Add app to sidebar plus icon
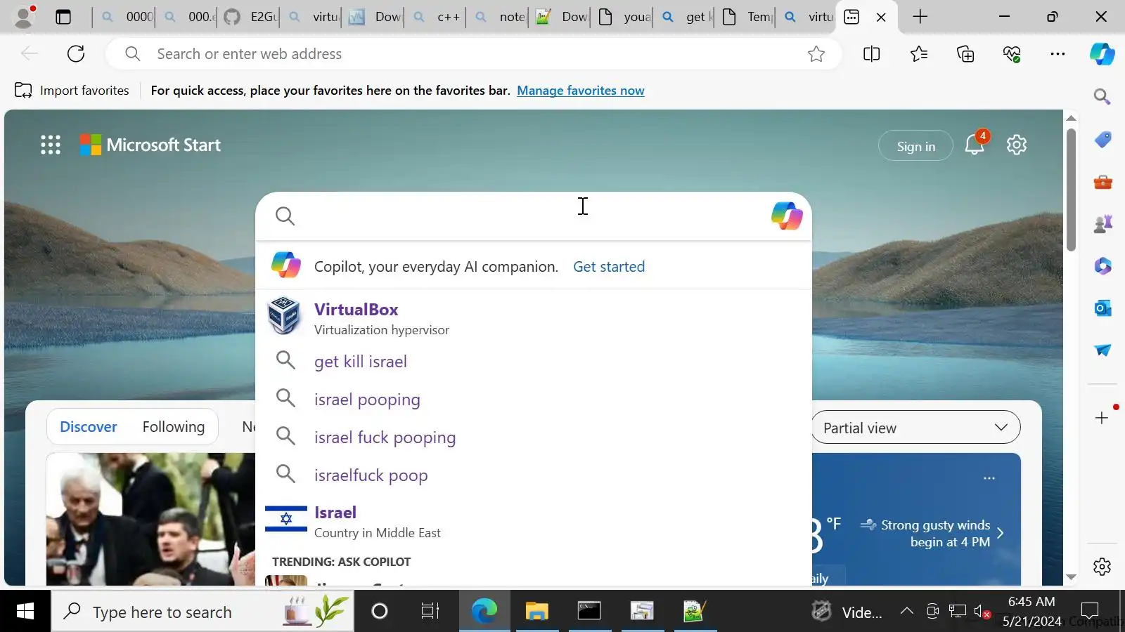 click(x=1102, y=418)
